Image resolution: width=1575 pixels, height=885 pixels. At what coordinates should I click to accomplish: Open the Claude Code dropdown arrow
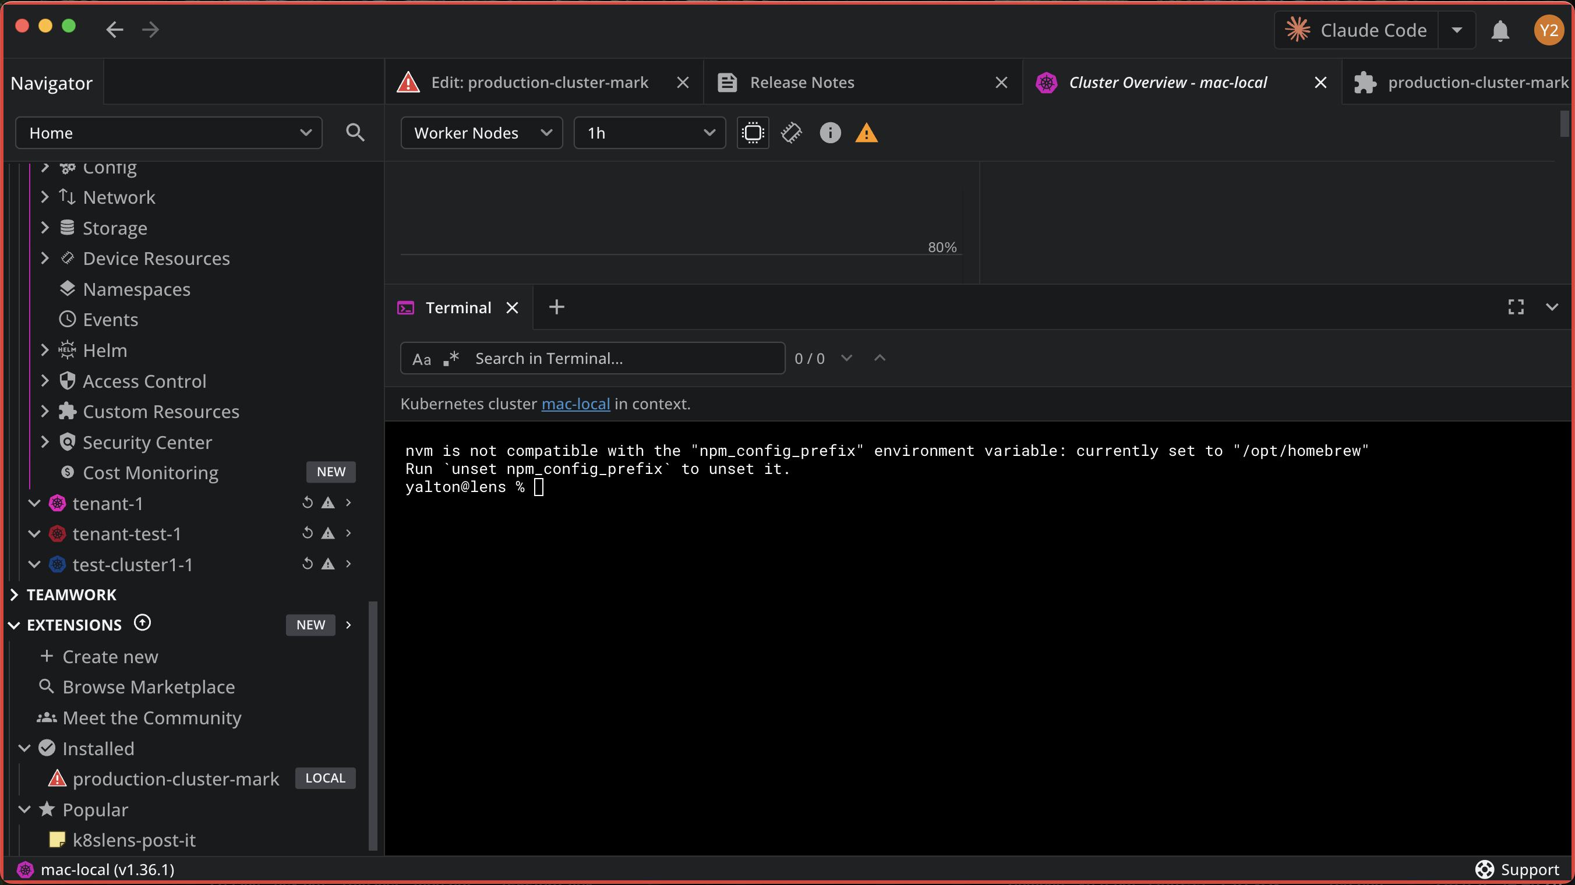point(1457,30)
